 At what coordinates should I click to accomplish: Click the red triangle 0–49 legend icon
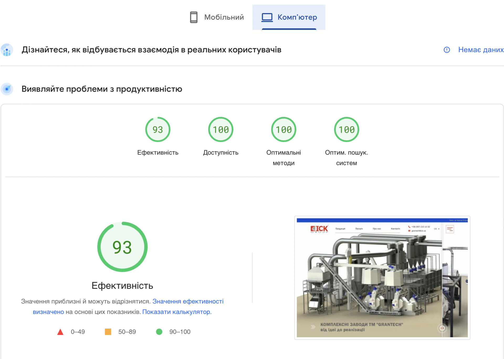[x=60, y=332]
